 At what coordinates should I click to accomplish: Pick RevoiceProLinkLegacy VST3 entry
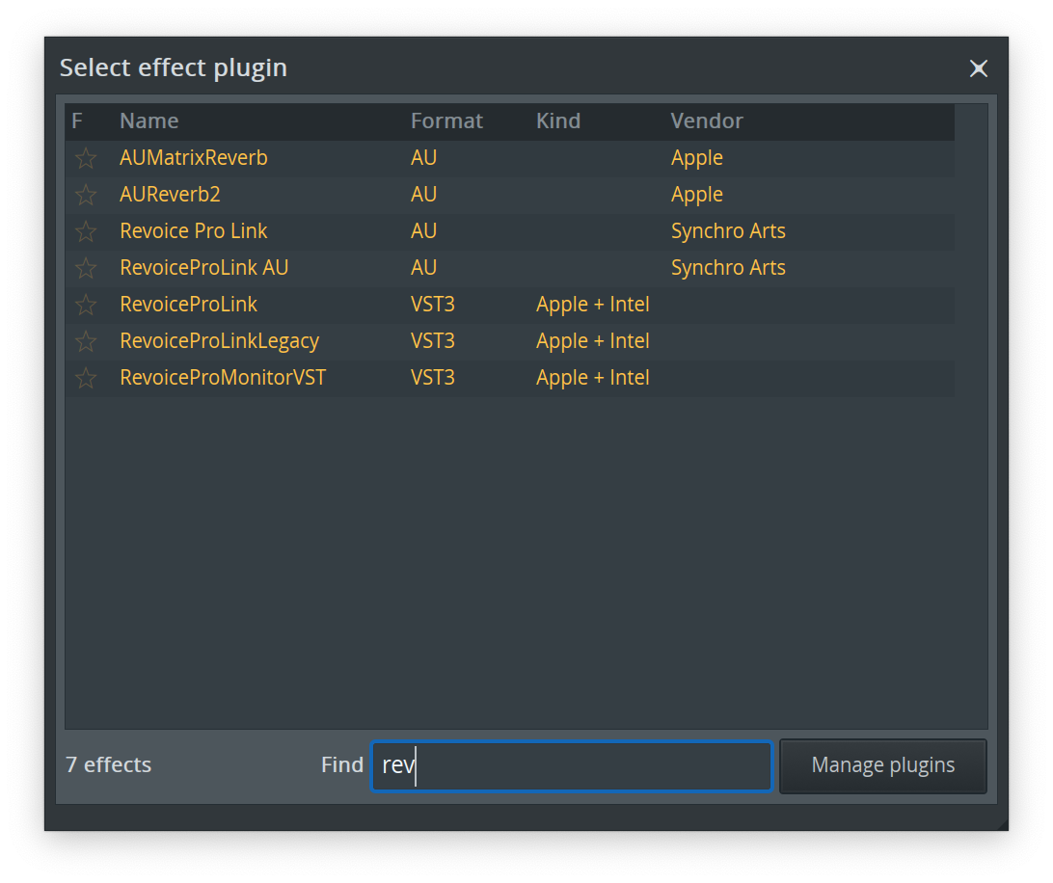(x=219, y=341)
